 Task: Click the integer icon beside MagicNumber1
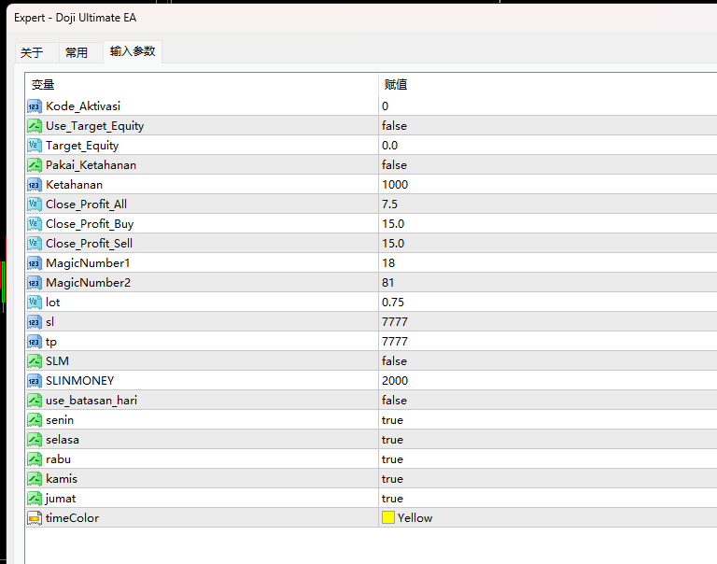[x=35, y=263]
